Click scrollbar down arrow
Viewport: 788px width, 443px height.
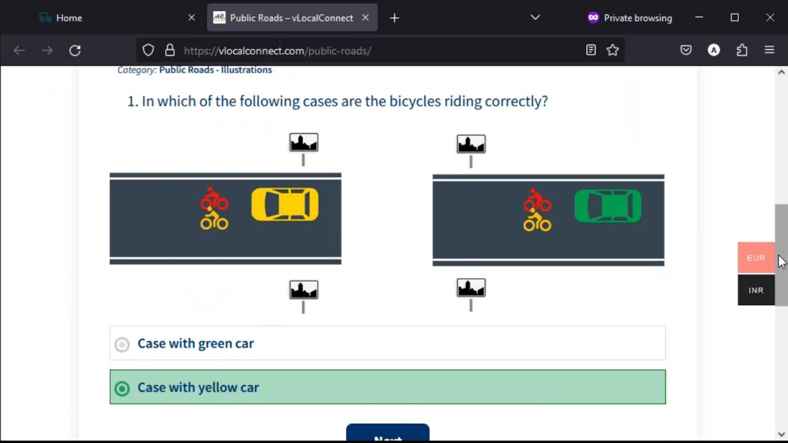coord(781,434)
